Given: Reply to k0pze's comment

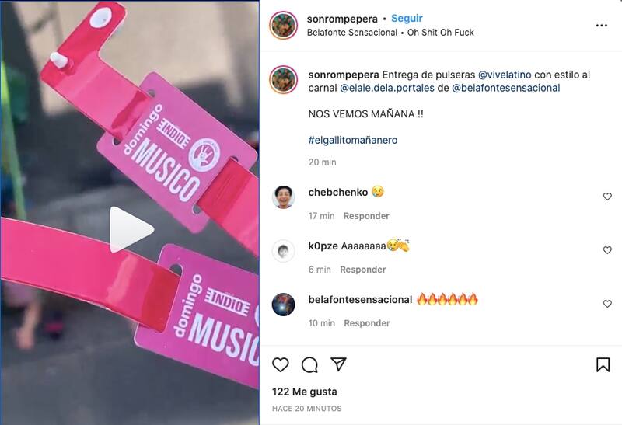Looking at the screenshot, I should click(362, 270).
